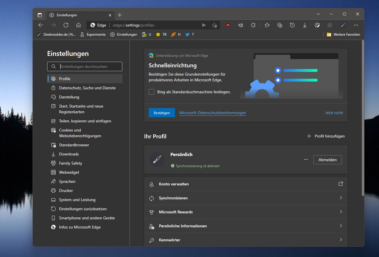
Task: Open the U bookmark
Action: point(147,34)
